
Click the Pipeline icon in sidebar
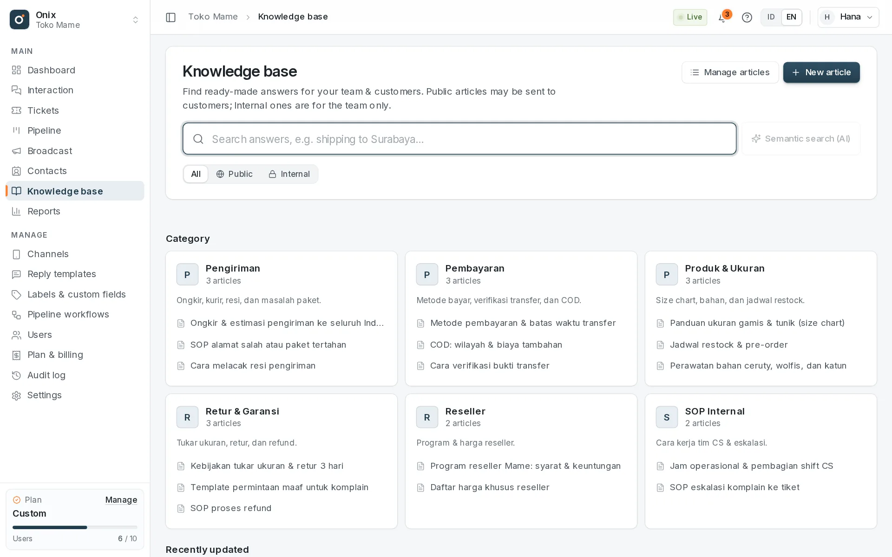point(16,130)
